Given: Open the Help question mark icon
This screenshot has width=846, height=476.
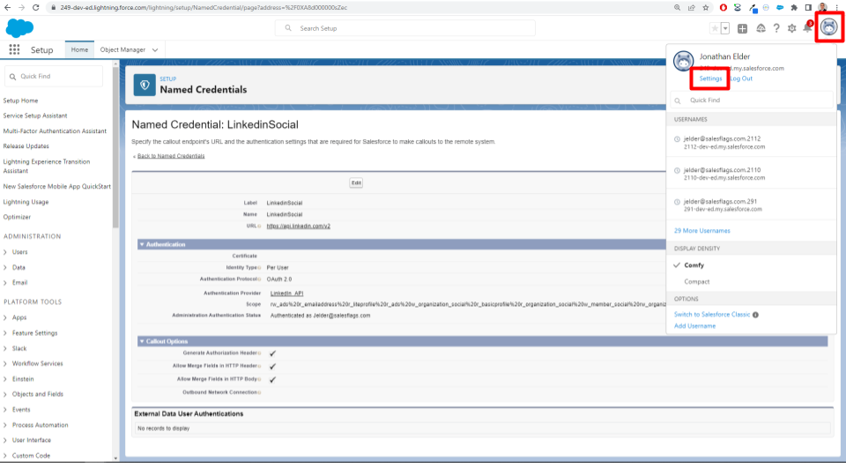Looking at the screenshot, I should coord(776,28).
